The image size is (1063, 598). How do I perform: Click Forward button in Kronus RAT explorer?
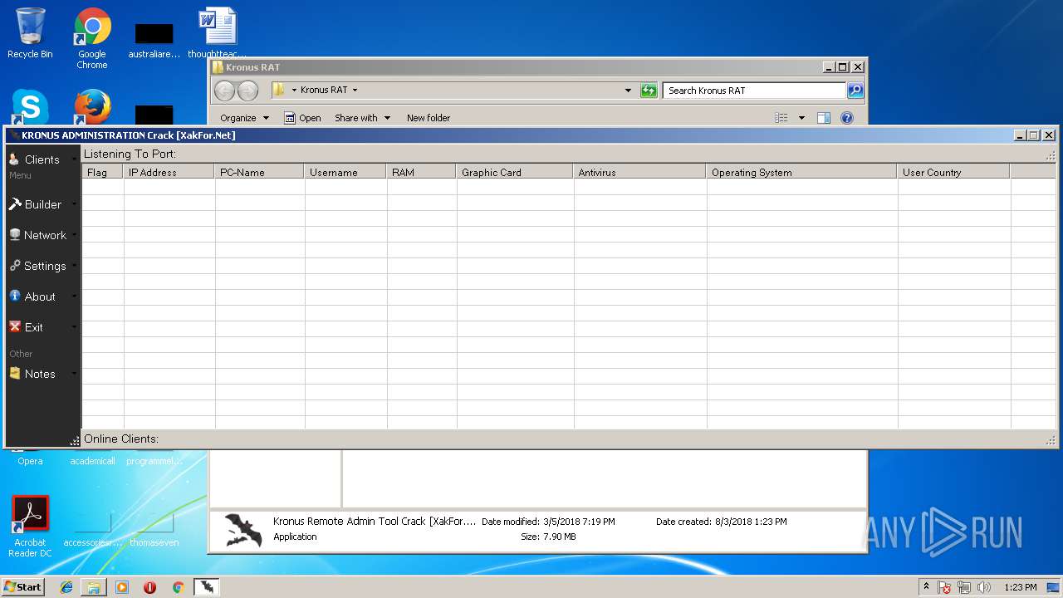click(x=247, y=91)
